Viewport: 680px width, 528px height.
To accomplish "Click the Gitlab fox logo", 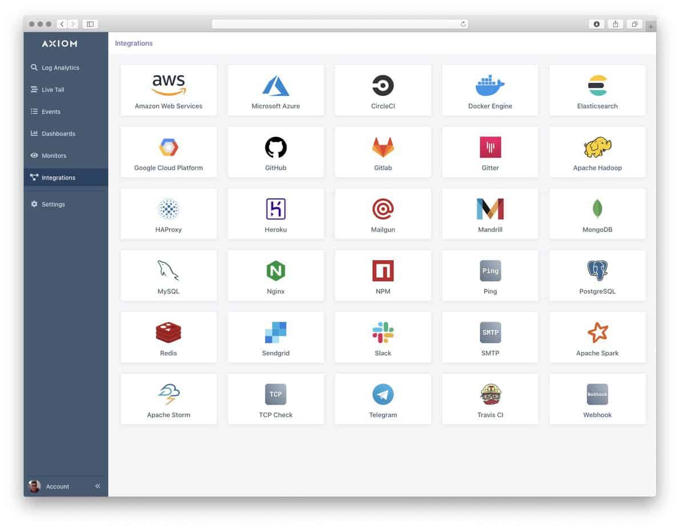I will point(383,147).
